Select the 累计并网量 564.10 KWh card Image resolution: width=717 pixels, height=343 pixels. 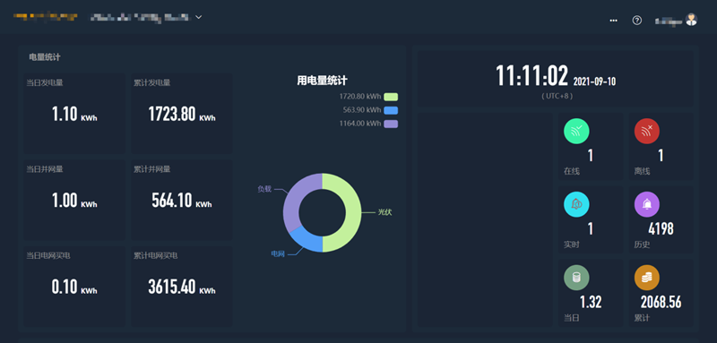click(x=182, y=200)
